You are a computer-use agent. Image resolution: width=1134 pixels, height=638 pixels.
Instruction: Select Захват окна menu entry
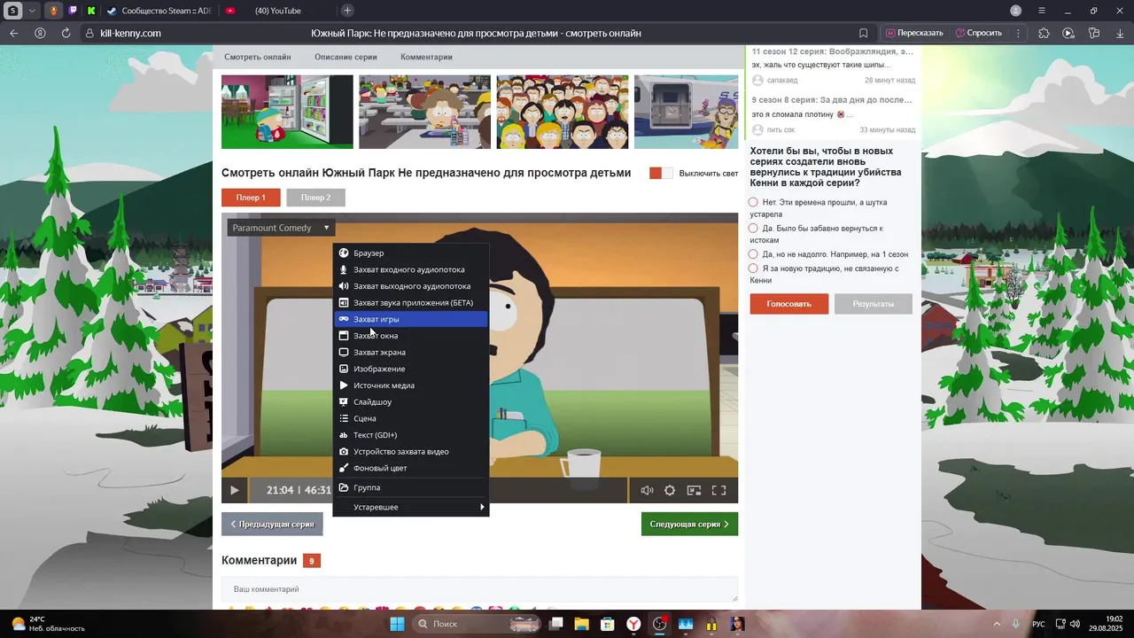tap(411, 336)
